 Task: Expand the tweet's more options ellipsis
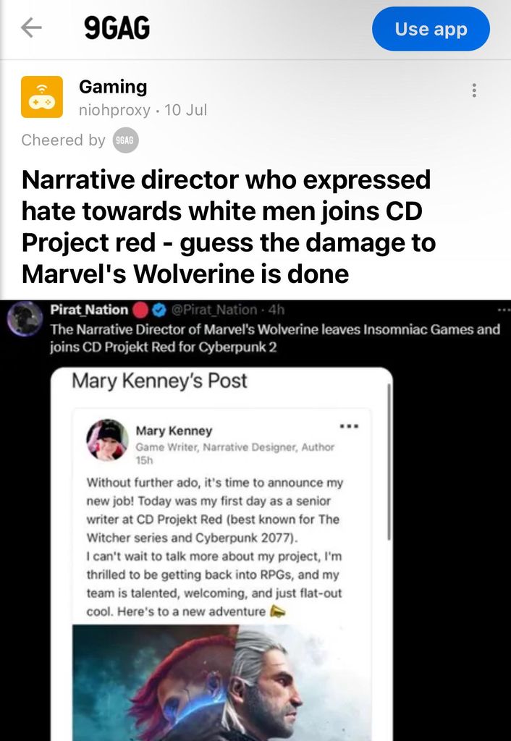pyautogui.click(x=504, y=310)
